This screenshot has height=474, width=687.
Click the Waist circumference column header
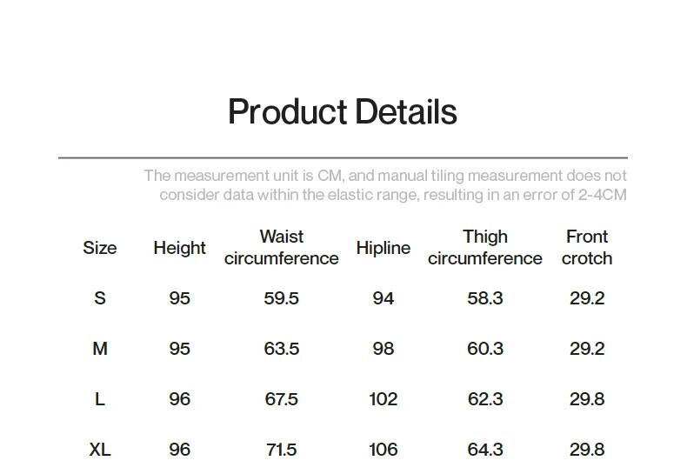click(x=281, y=248)
